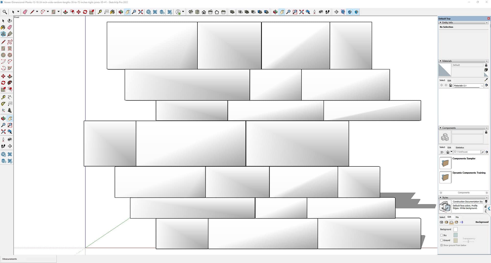The width and height of the screenshot is (491, 263).
Task: Activate the Rotate tool in top toolbar
Action: click(85, 12)
